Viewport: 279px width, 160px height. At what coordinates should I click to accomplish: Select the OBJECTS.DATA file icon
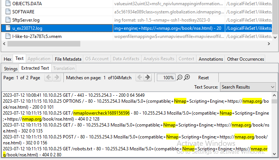pyautogui.click(x=8, y=4)
